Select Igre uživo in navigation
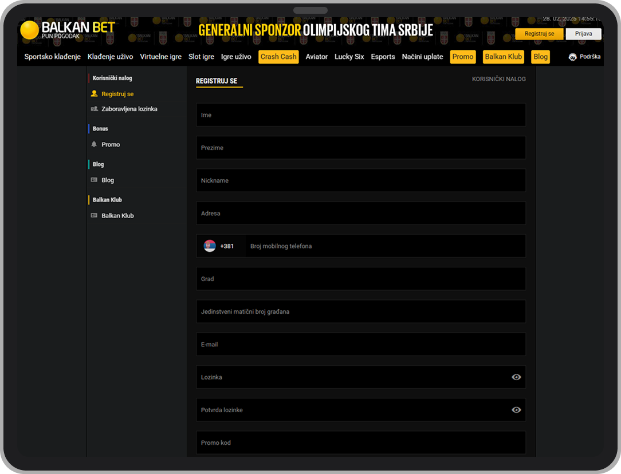The image size is (621, 474). point(236,57)
